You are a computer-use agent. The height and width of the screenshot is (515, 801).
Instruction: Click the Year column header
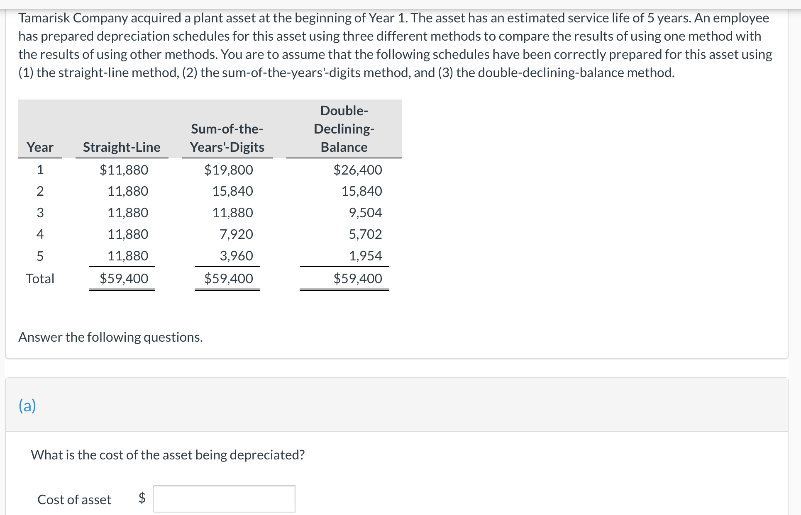click(x=39, y=147)
